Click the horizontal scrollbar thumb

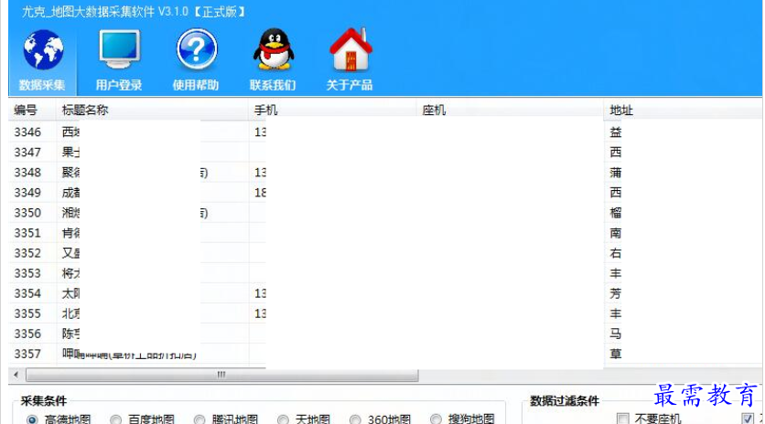point(222,375)
